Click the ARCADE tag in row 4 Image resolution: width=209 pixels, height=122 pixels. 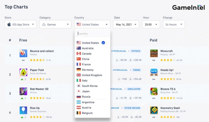point(115,108)
